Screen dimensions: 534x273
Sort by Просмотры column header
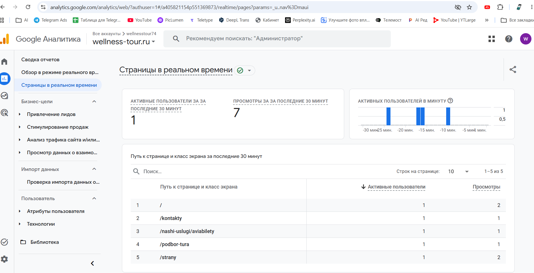pyautogui.click(x=486, y=187)
